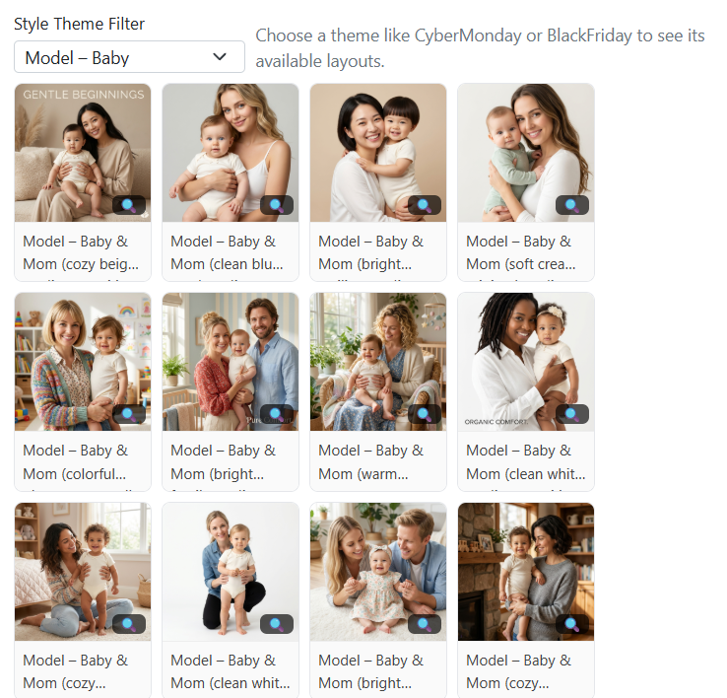The image size is (727, 698).
Task: Zoom the colorful playroom mom image
Action: point(129,414)
